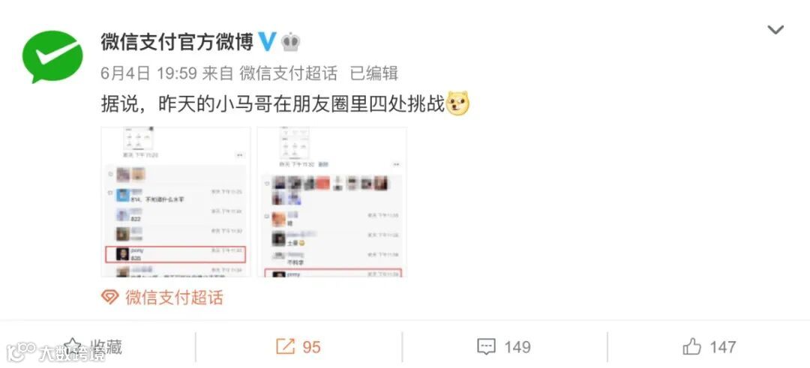The width and height of the screenshot is (810, 368).
Task: Open the WeChat Pay green avatar
Action: point(52,56)
